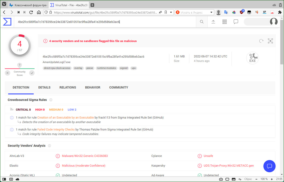
Task: Vote the file as harmless with checkmark
Action: [x=32, y=73]
